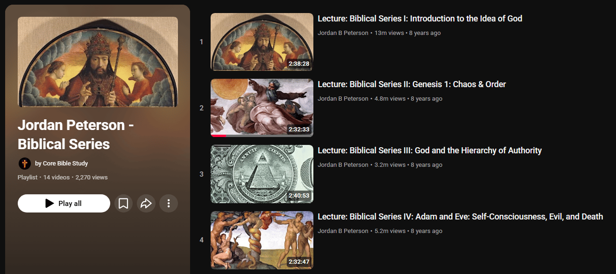The width and height of the screenshot is (616, 274).
Task: Click Jordan B Peterson channel under fourth video
Action: (343, 231)
